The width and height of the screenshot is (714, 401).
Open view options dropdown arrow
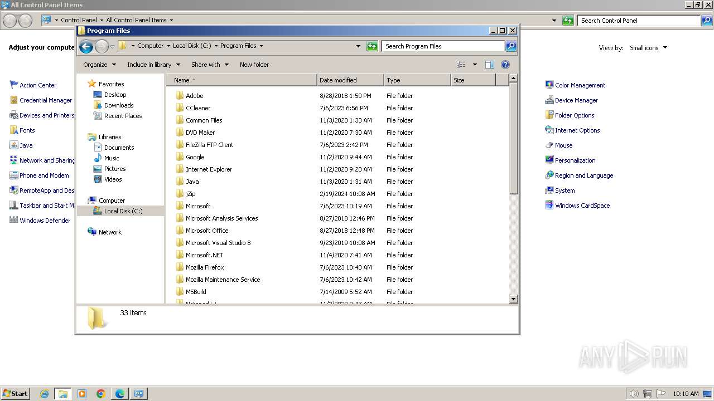click(x=475, y=65)
